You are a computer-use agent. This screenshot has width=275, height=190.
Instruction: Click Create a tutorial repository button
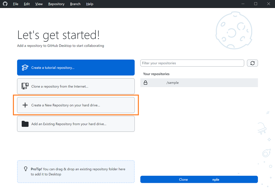point(76,68)
